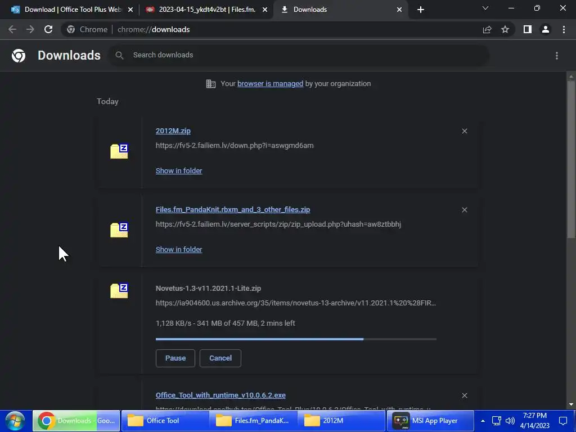Open MSI App Player from the taskbar
The image size is (576, 432).
[x=430, y=421]
